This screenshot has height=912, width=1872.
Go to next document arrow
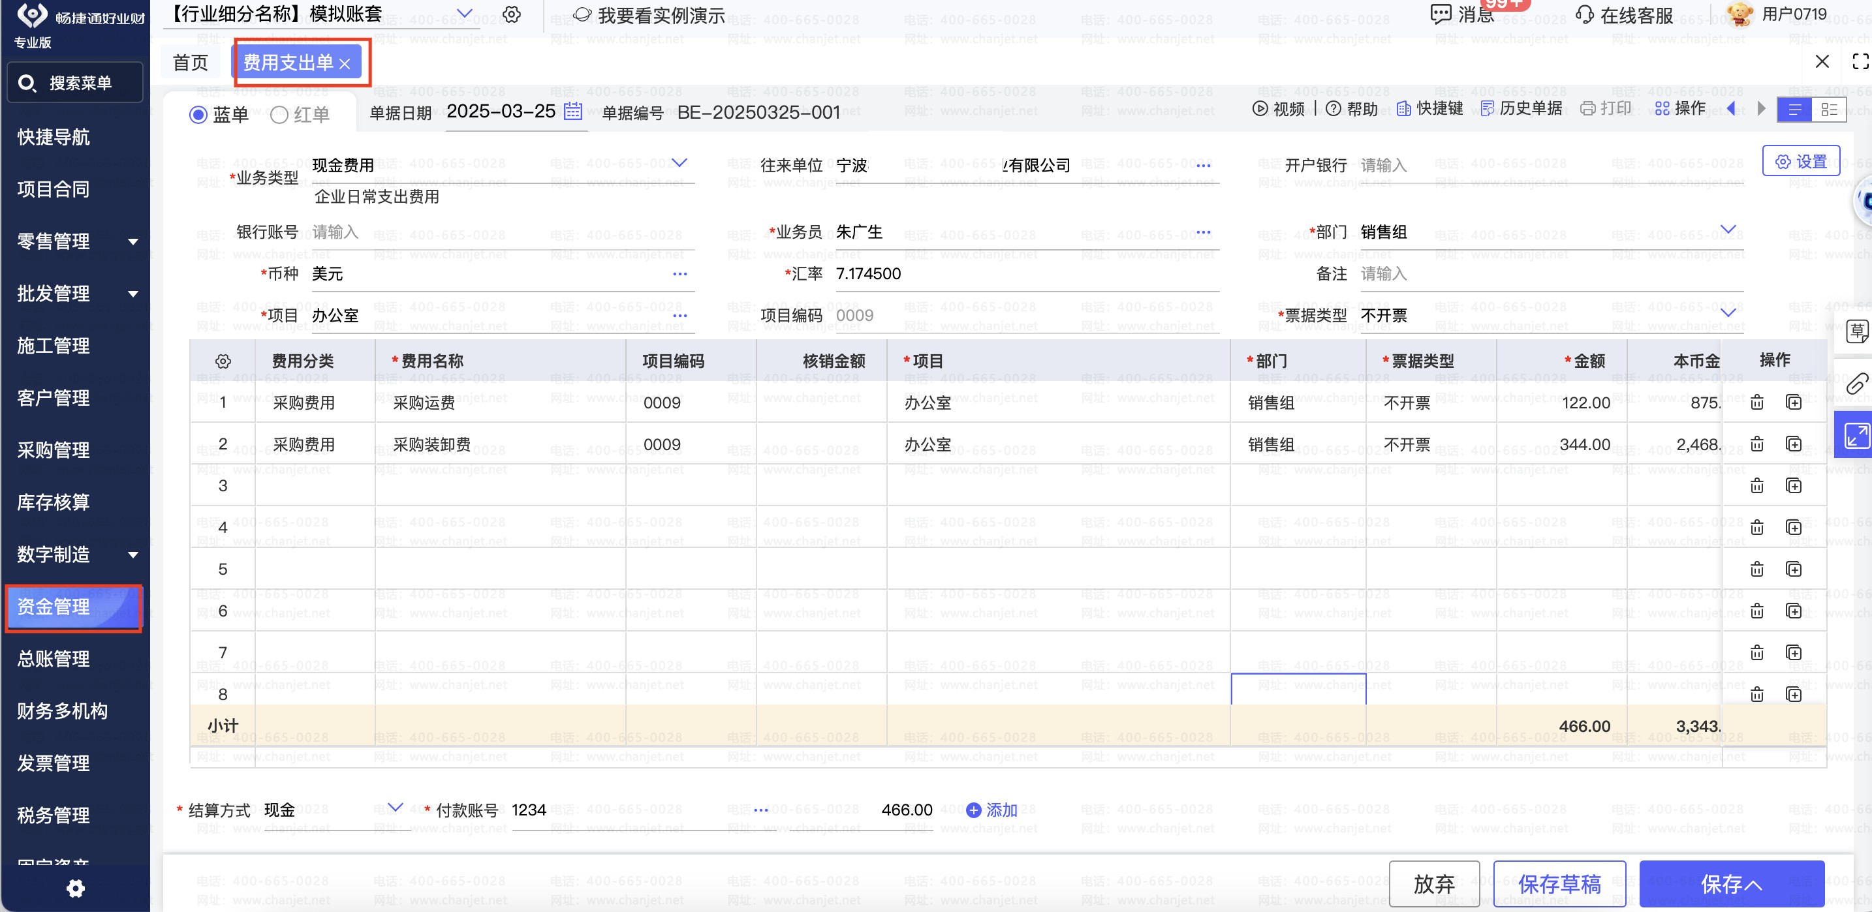pos(1761,109)
